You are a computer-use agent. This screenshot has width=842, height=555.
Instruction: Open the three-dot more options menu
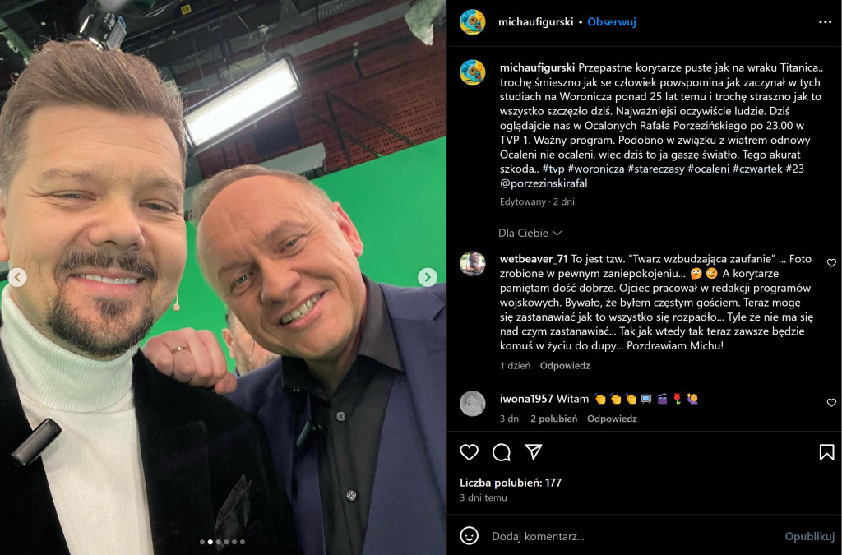pyautogui.click(x=826, y=22)
